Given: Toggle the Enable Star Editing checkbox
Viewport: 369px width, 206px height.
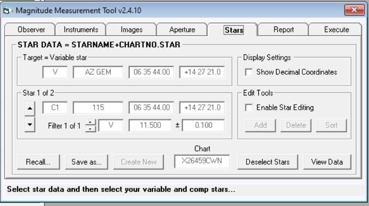Looking at the screenshot, I should click(249, 108).
